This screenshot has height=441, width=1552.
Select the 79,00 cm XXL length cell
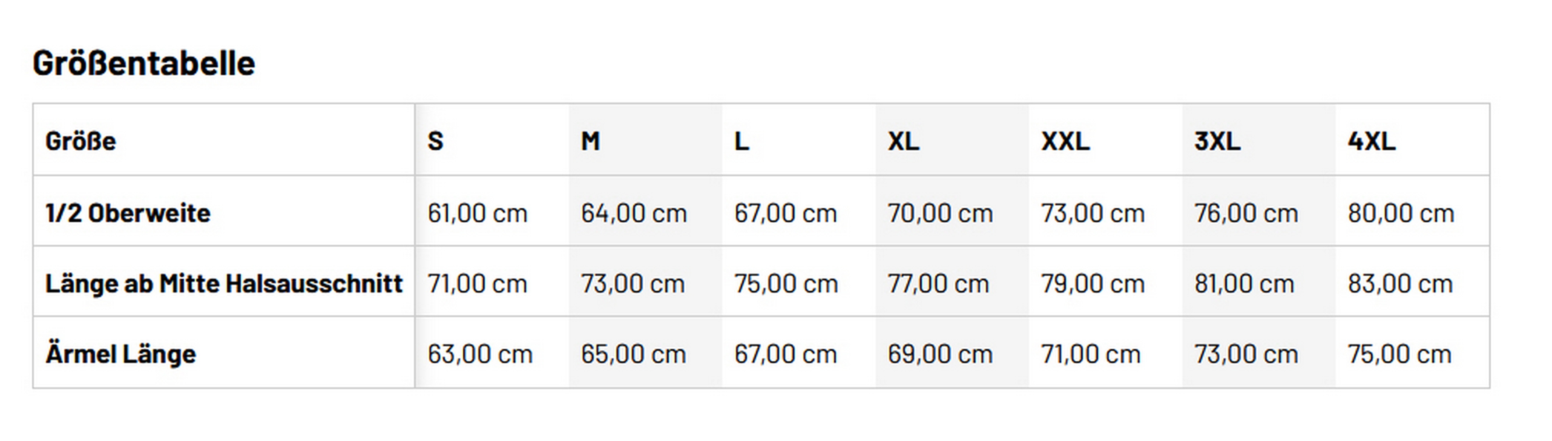tap(1093, 283)
